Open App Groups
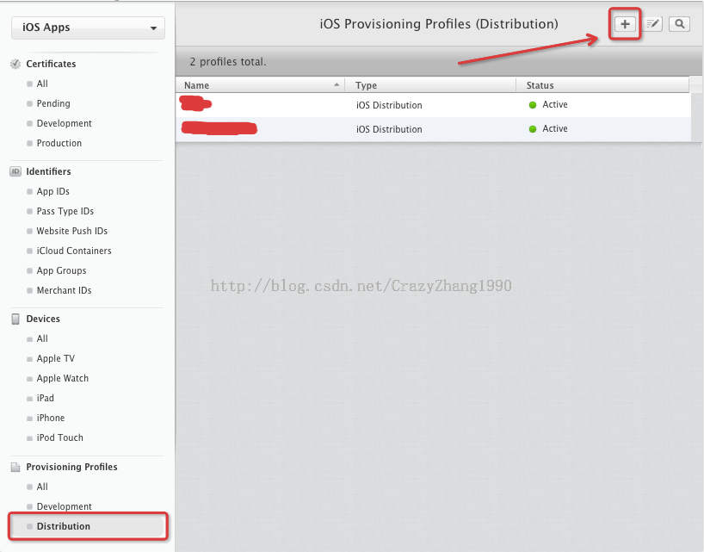 [61, 271]
